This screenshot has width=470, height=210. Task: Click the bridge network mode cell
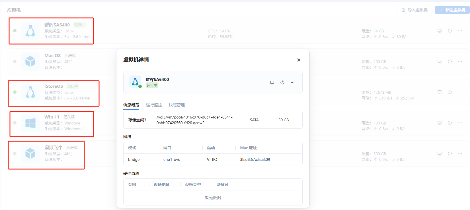coord(134,159)
